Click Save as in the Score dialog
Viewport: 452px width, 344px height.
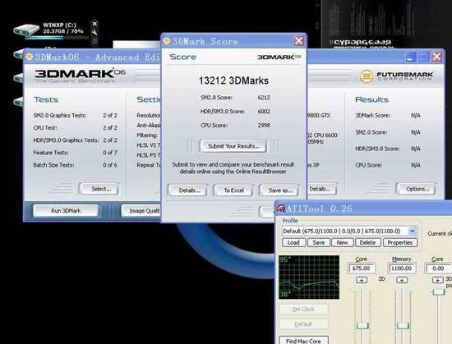coord(280,190)
